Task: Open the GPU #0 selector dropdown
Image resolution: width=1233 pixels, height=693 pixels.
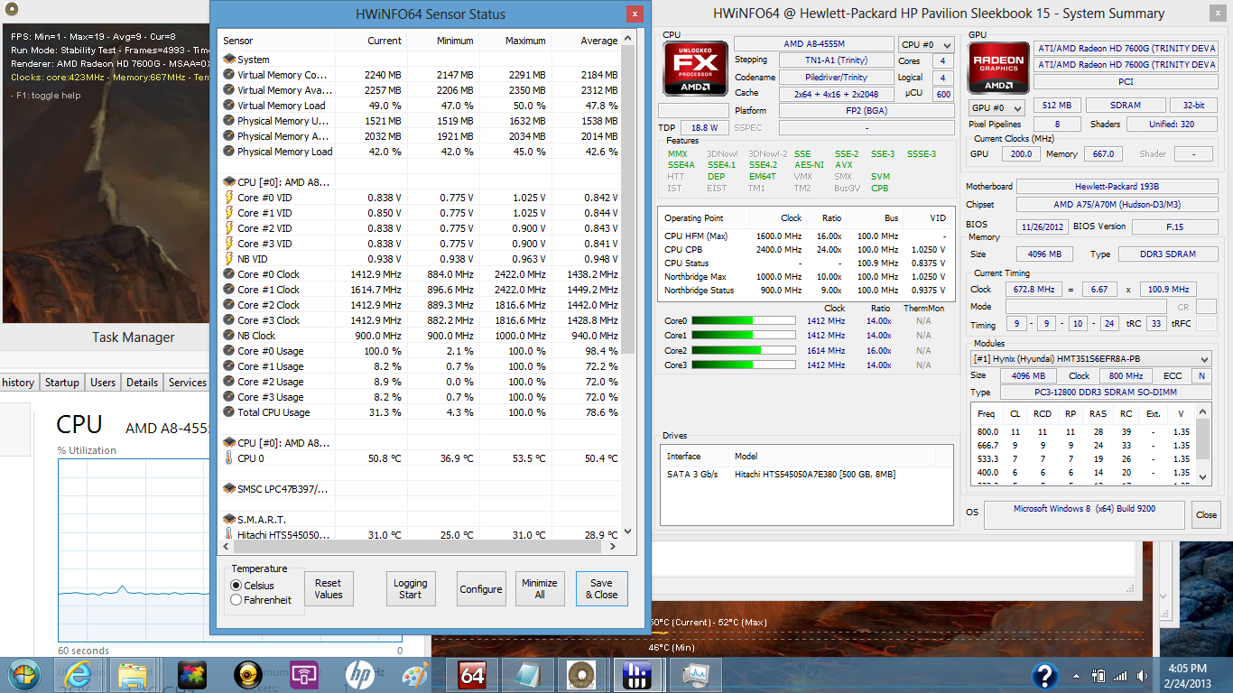Action: click(996, 107)
